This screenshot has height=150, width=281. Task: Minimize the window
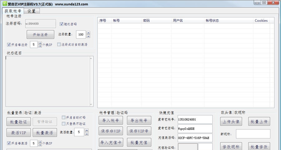(x=258, y=3)
